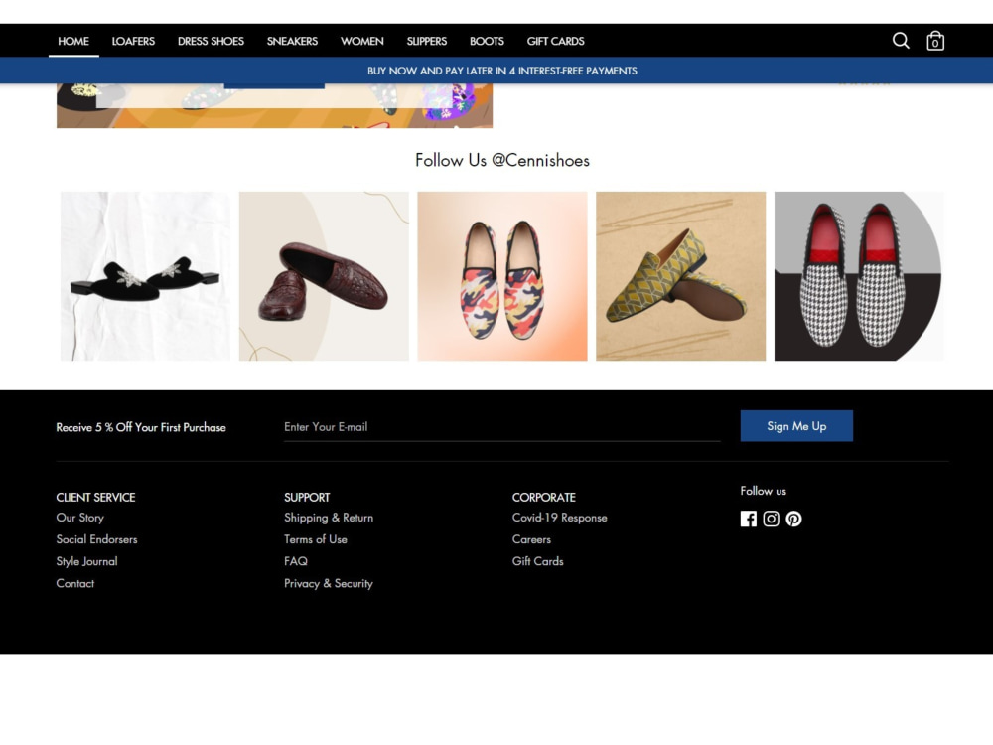Open the Privacy & Security link
993x745 pixels.
pos(328,583)
